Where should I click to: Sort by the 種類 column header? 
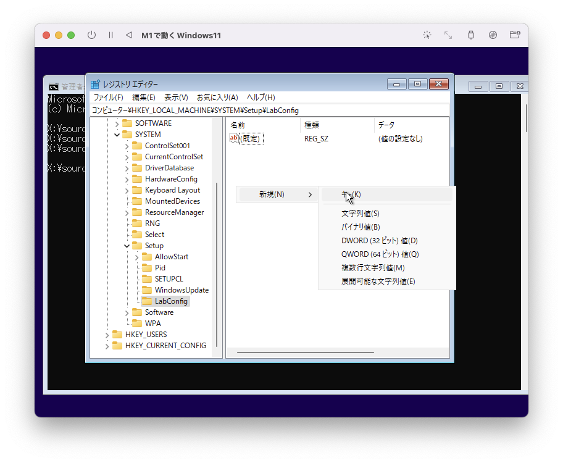pyautogui.click(x=337, y=125)
